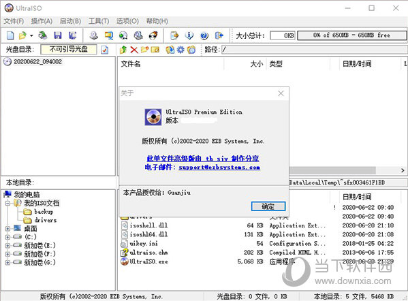This screenshot has height=301, width=408.
Task: Click the Make CD/DVD image icon
Action: [x=94, y=35]
